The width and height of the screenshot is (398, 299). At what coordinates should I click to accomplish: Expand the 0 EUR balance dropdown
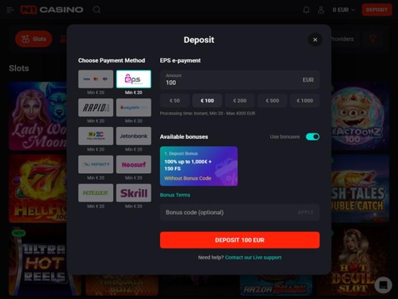point(344,10)
